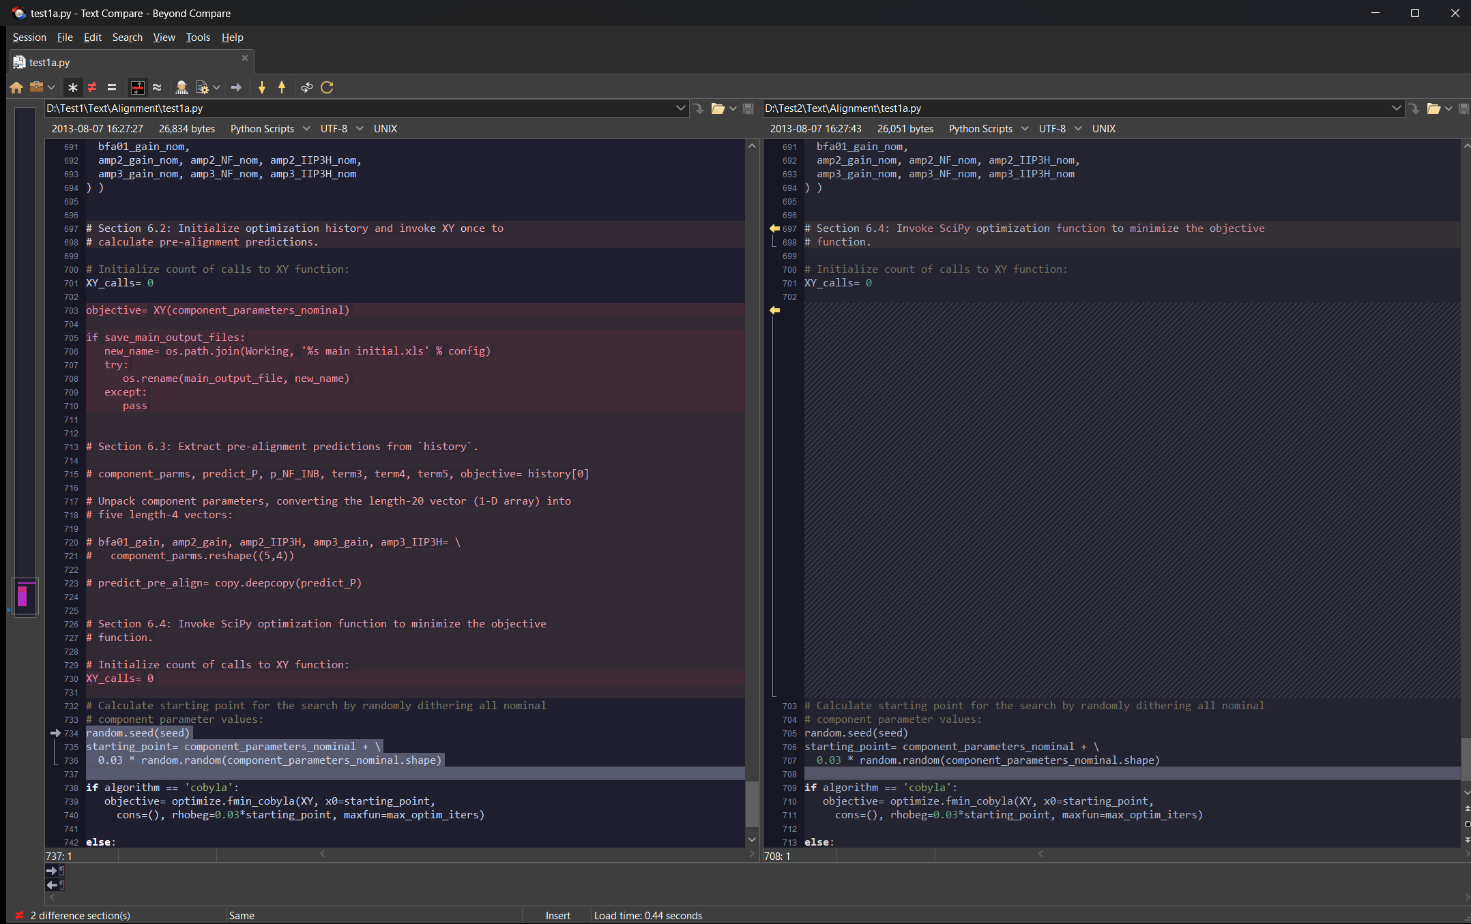Toggle Show Same equals filter
Screen dimensions: 1471x924
point(112,87)
